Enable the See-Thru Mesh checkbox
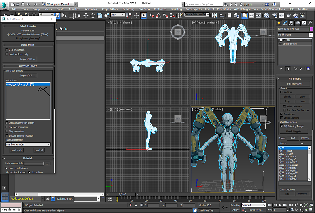Viewport: 315px width, 213px height. click(7, 50)
